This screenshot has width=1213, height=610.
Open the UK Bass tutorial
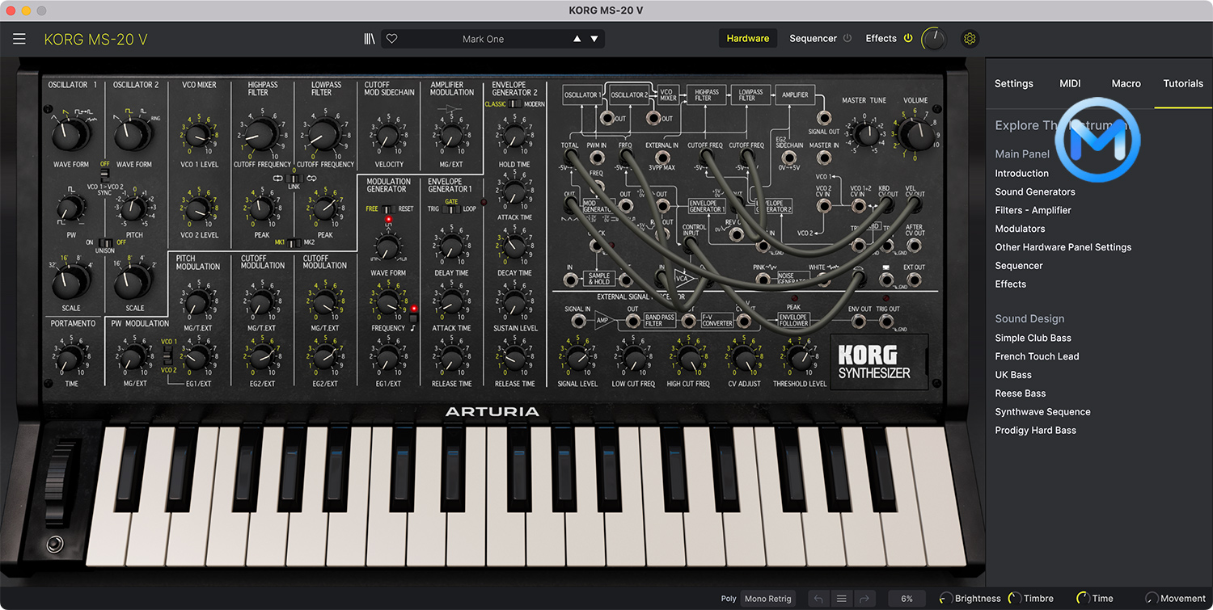pyautogui.click(x=1013, y=375)
